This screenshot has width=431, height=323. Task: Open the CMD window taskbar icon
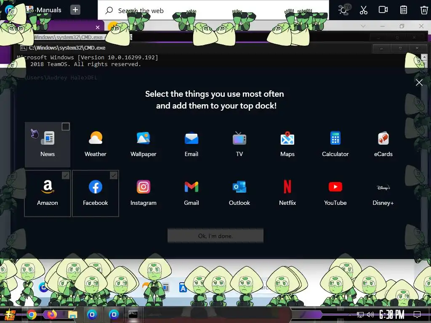pos(133,315)
